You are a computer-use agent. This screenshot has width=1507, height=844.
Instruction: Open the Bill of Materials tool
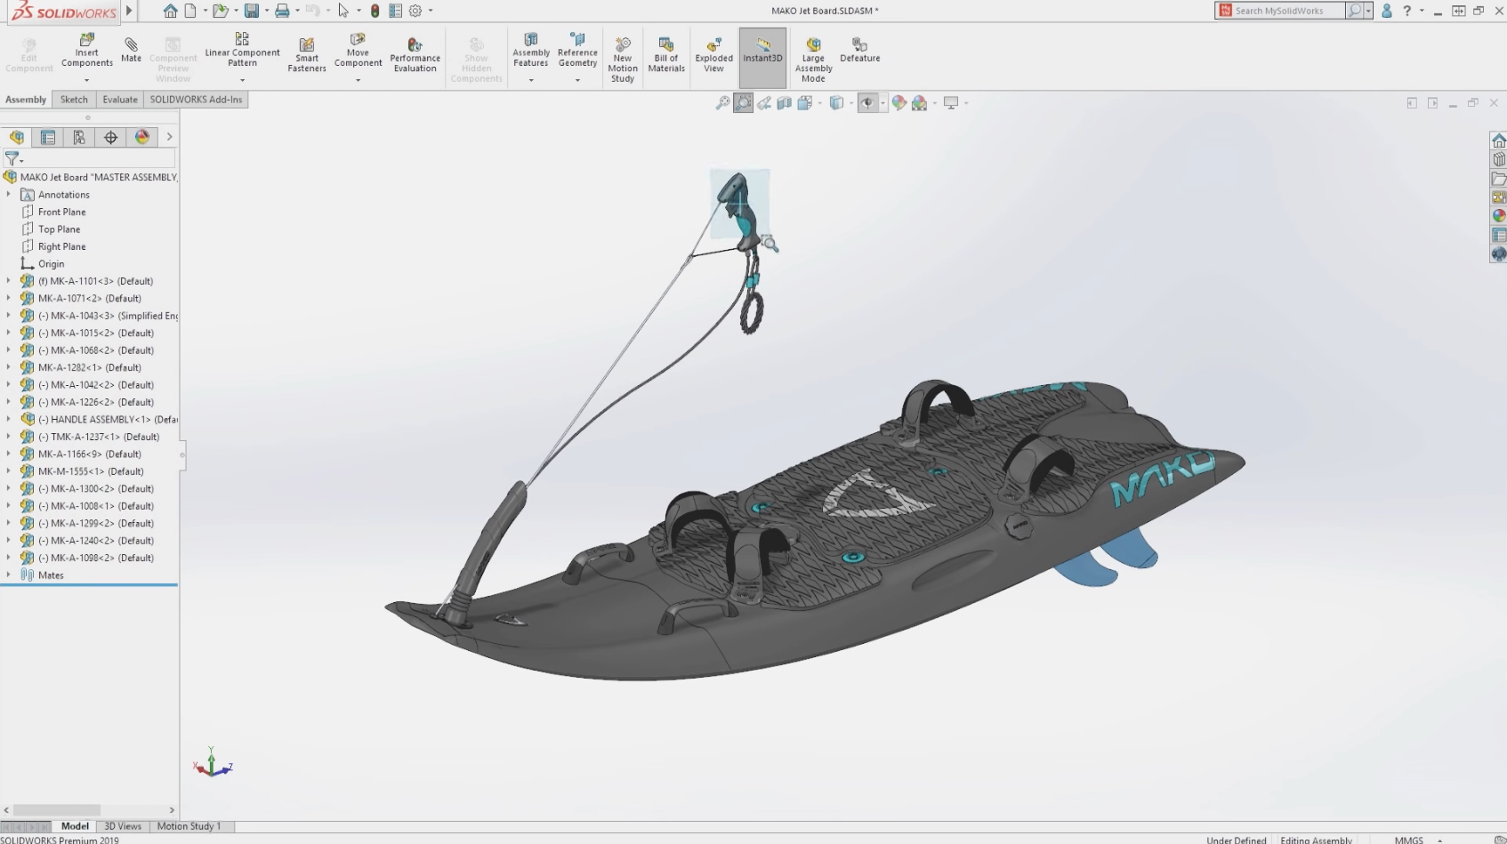[665, 53]
